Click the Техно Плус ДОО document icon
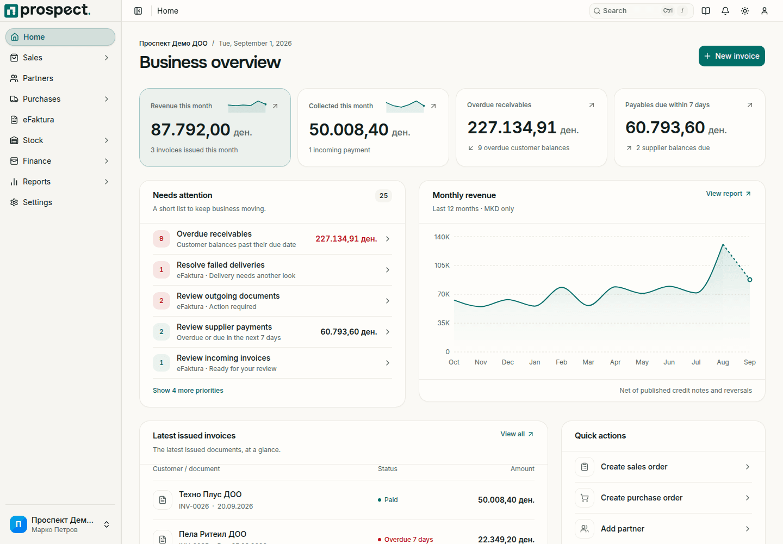Image resolution: width=783 pixels, height=544 pixels. [x=163, y=500]
